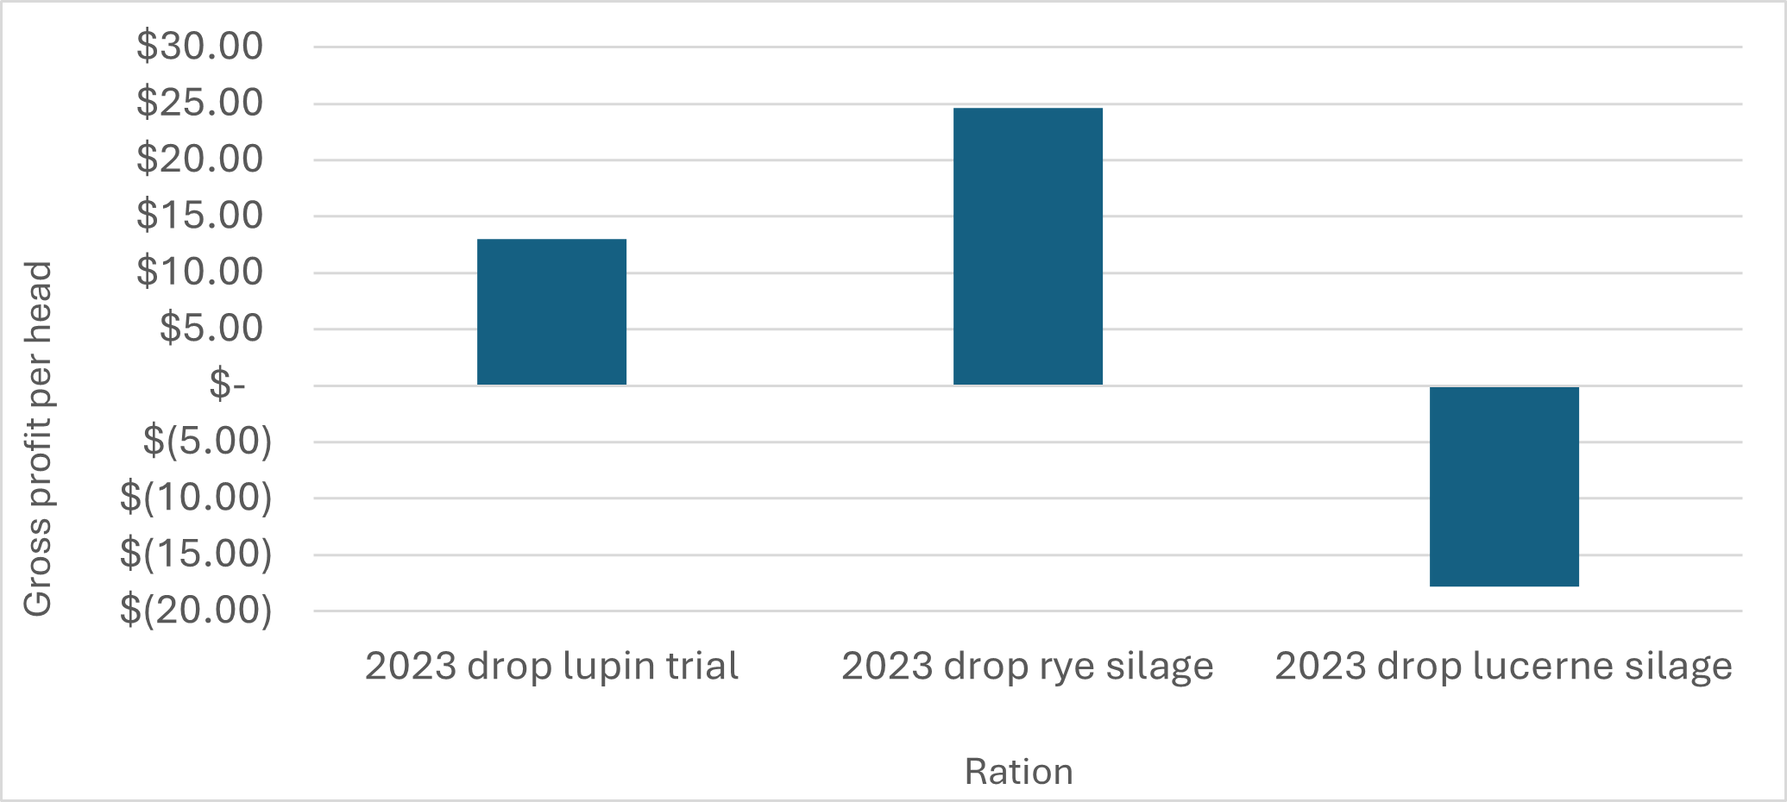Select the $5.00 axis tick label
Viewport: 1787px width, 802px height.
[x=211, y=328]
